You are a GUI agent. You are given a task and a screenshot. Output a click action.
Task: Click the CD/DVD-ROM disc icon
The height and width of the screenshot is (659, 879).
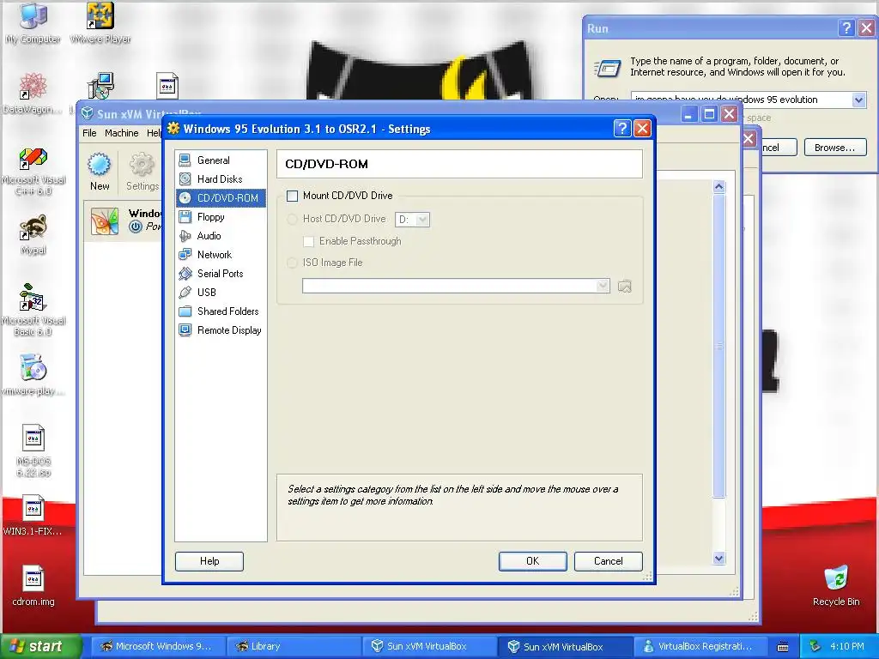click(185, 198)
